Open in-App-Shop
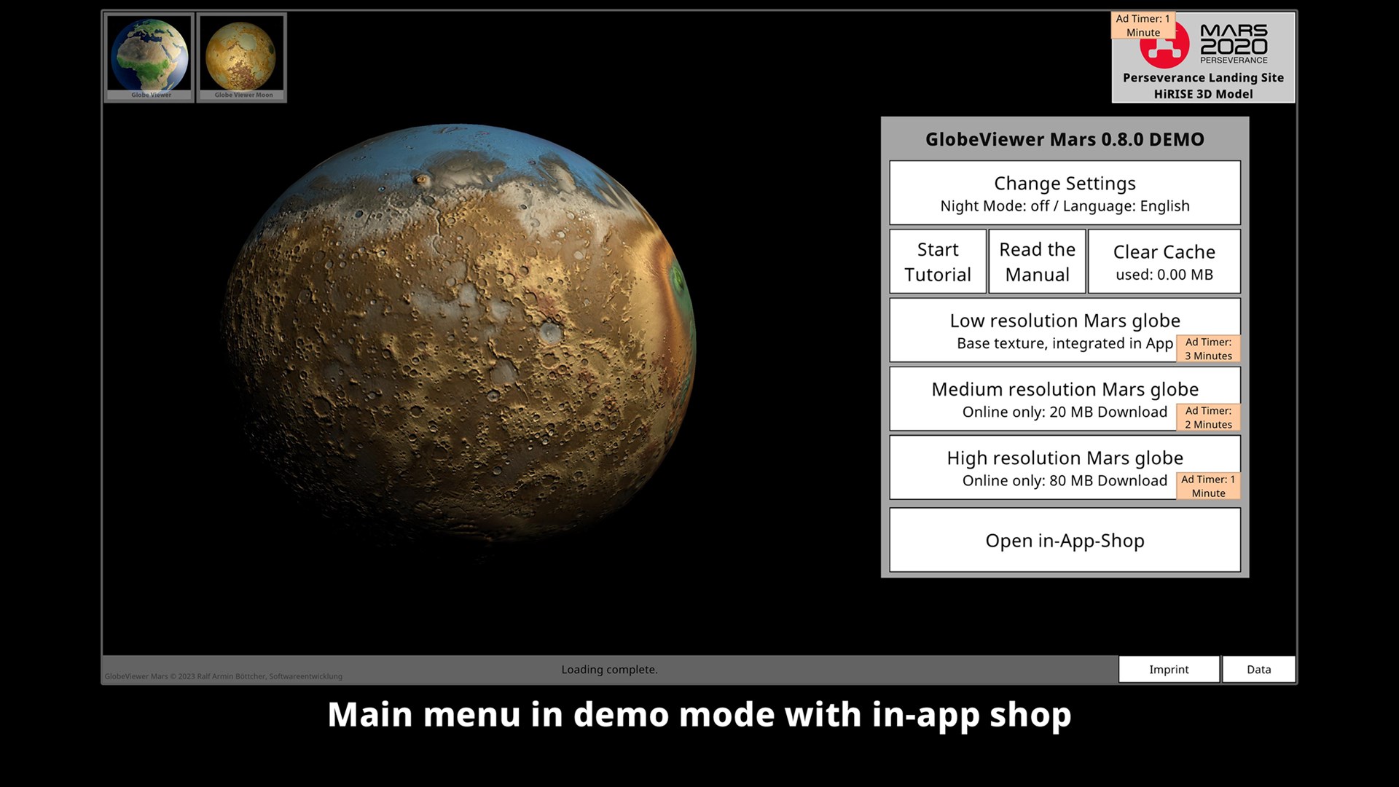 coord(1065,540)
